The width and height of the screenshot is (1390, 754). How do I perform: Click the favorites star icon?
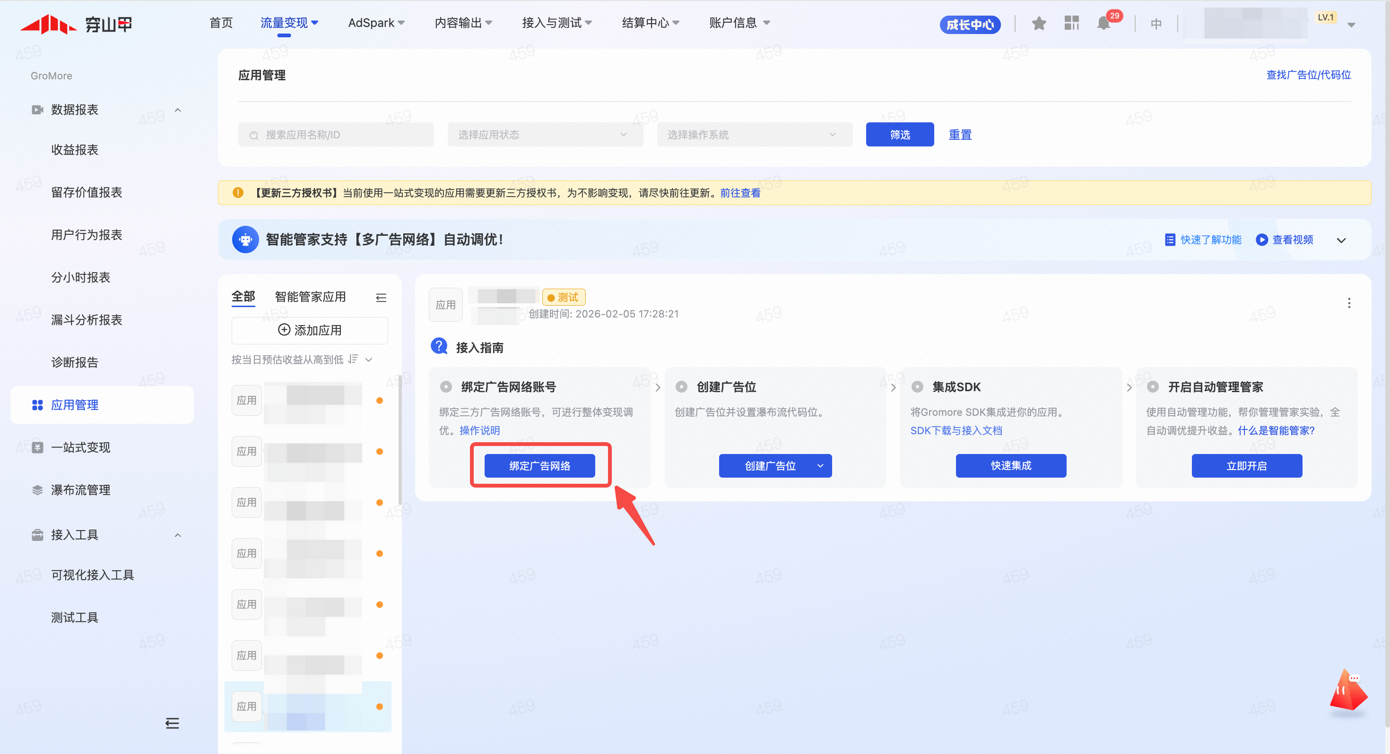pyautogui.click(x=1039, y=24)
